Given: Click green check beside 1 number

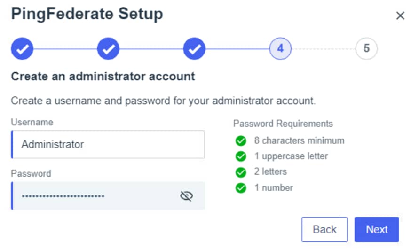Looking at the screenshot, I should tap(241, 188).
